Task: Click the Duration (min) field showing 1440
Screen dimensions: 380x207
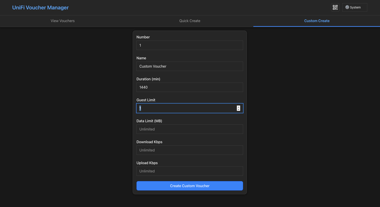Action: click(x=190, y=87)
